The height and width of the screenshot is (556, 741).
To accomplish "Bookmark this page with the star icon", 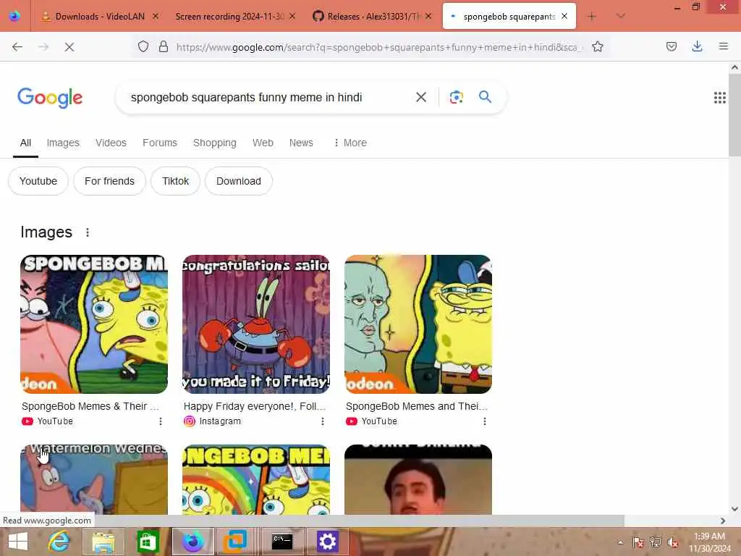I will click(597, 46).
